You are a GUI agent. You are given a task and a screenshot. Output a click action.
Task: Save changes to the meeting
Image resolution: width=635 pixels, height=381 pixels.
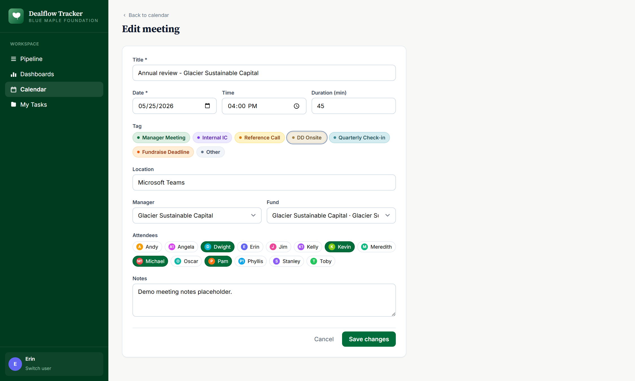(369, 339)
